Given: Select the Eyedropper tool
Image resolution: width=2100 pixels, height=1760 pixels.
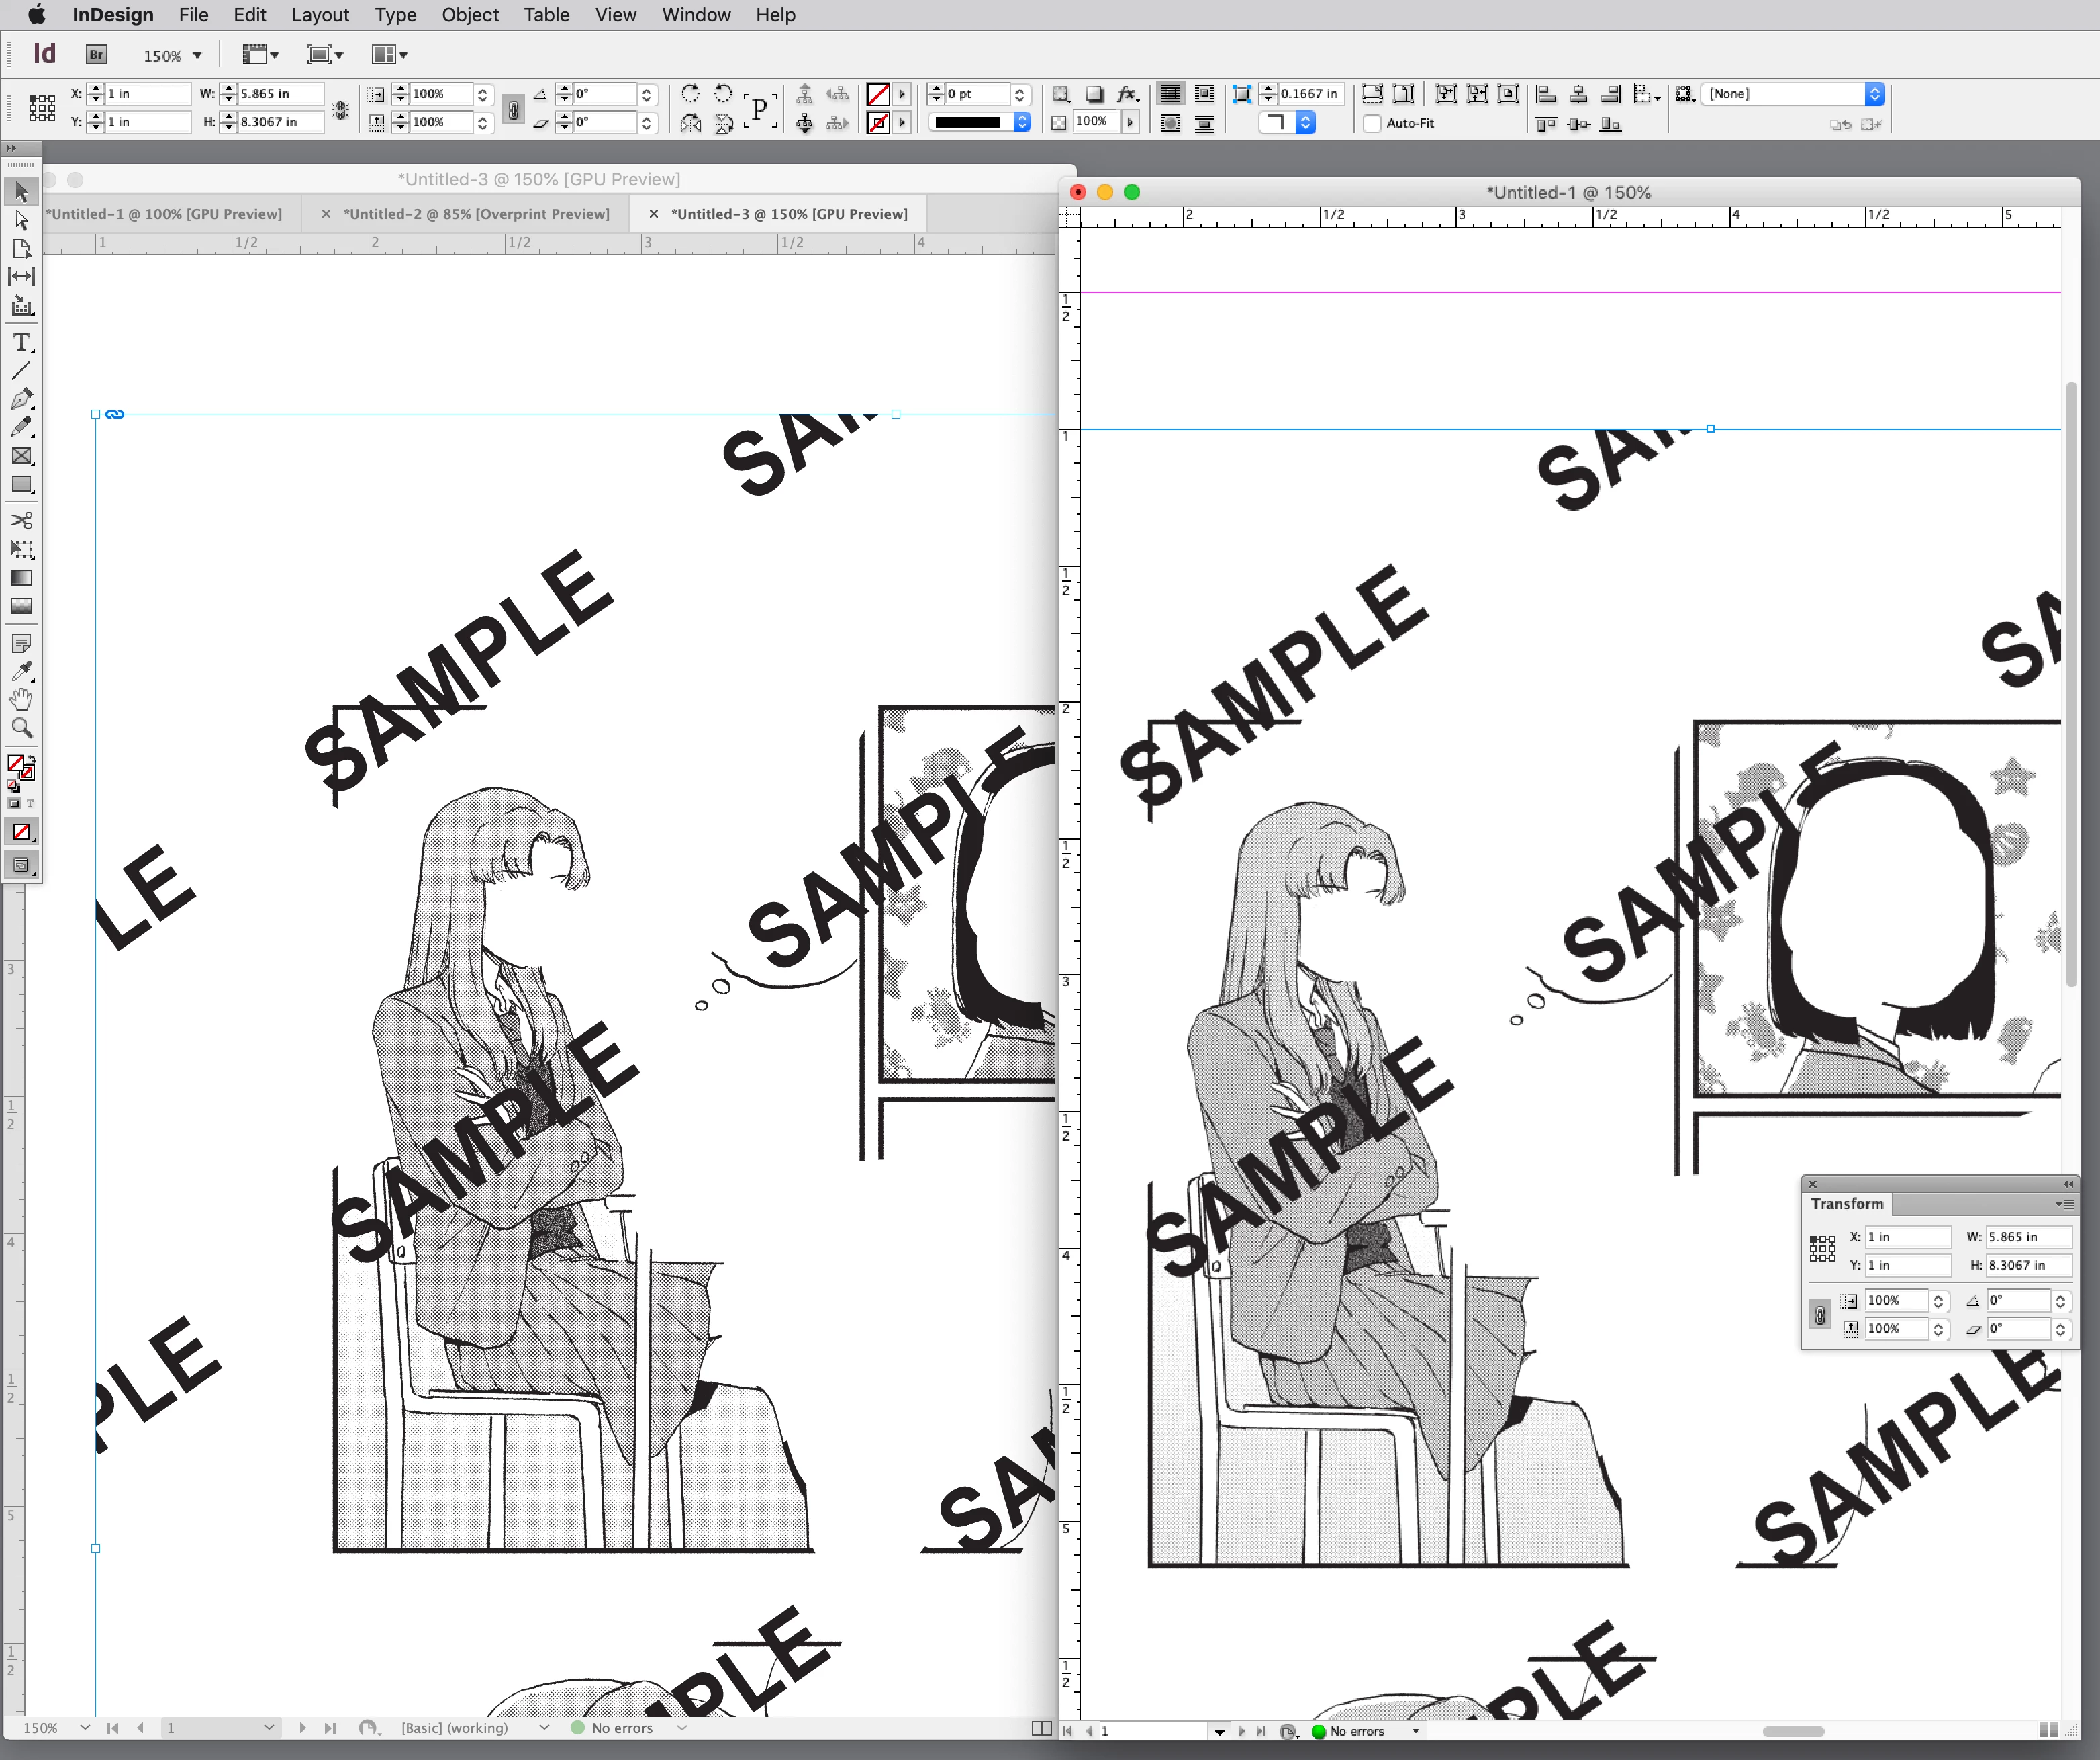Looking at the screenshot, I should (21, 670).
